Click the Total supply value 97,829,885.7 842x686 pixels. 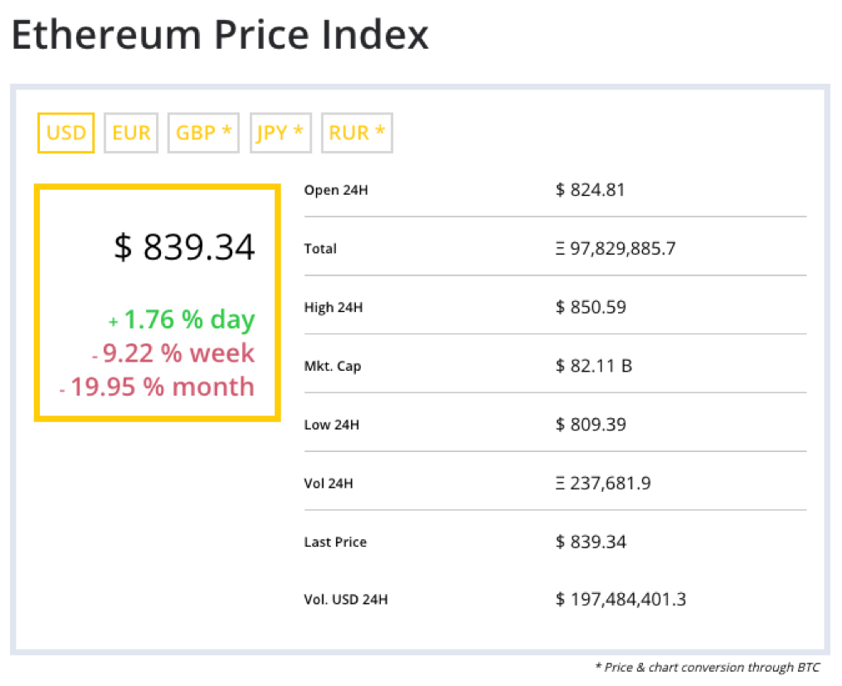click(x=616, y=249)
